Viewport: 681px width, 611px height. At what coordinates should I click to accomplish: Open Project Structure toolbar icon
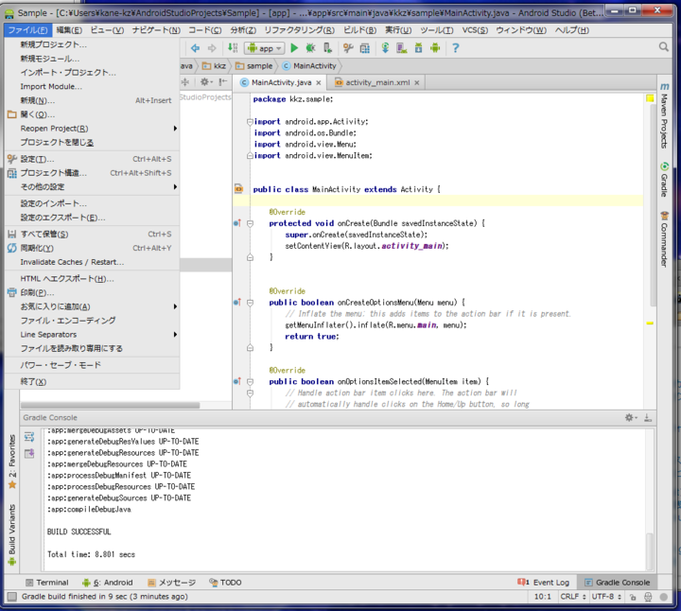pos(365,48)
